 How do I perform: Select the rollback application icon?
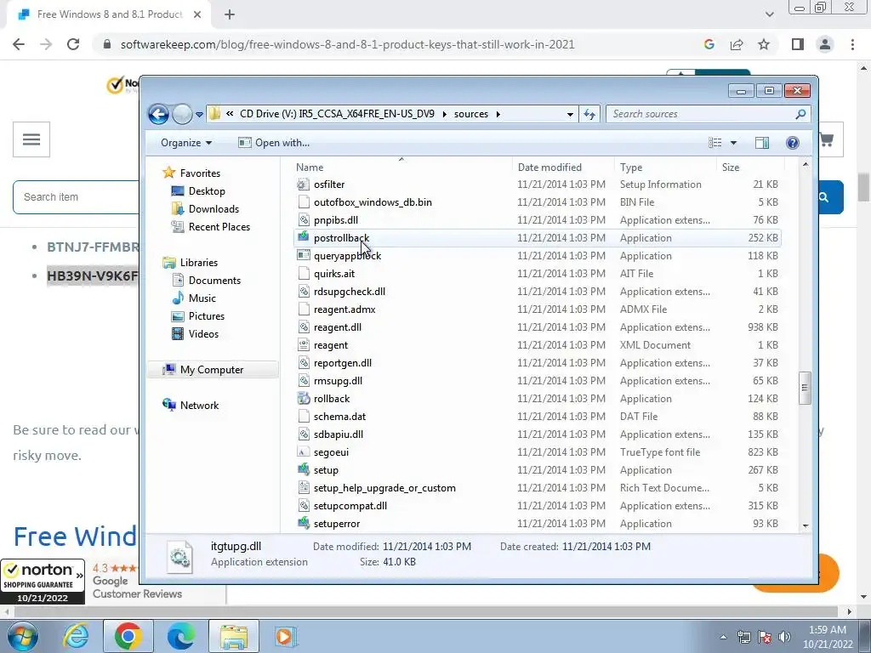coord(303,399)
